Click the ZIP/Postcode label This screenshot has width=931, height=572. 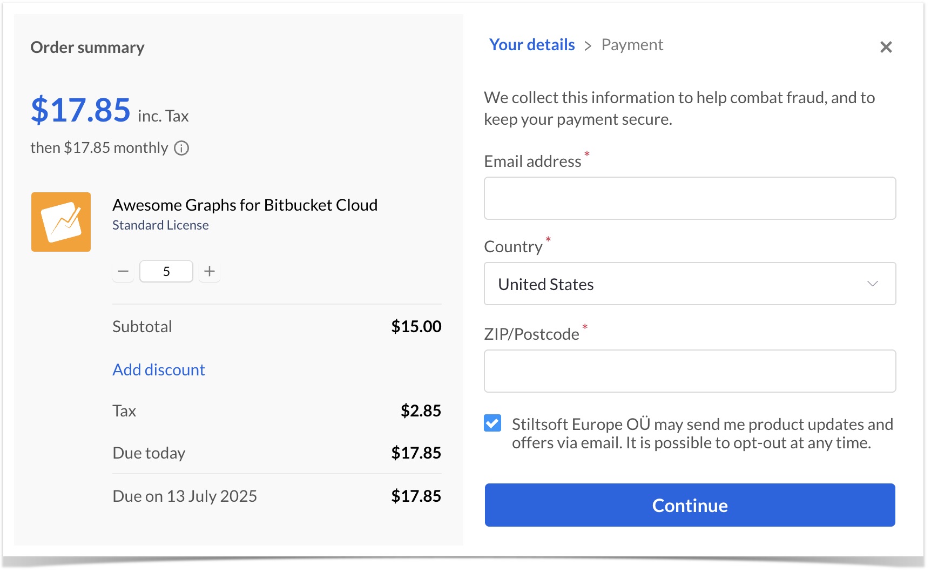[x=531, y=334]
